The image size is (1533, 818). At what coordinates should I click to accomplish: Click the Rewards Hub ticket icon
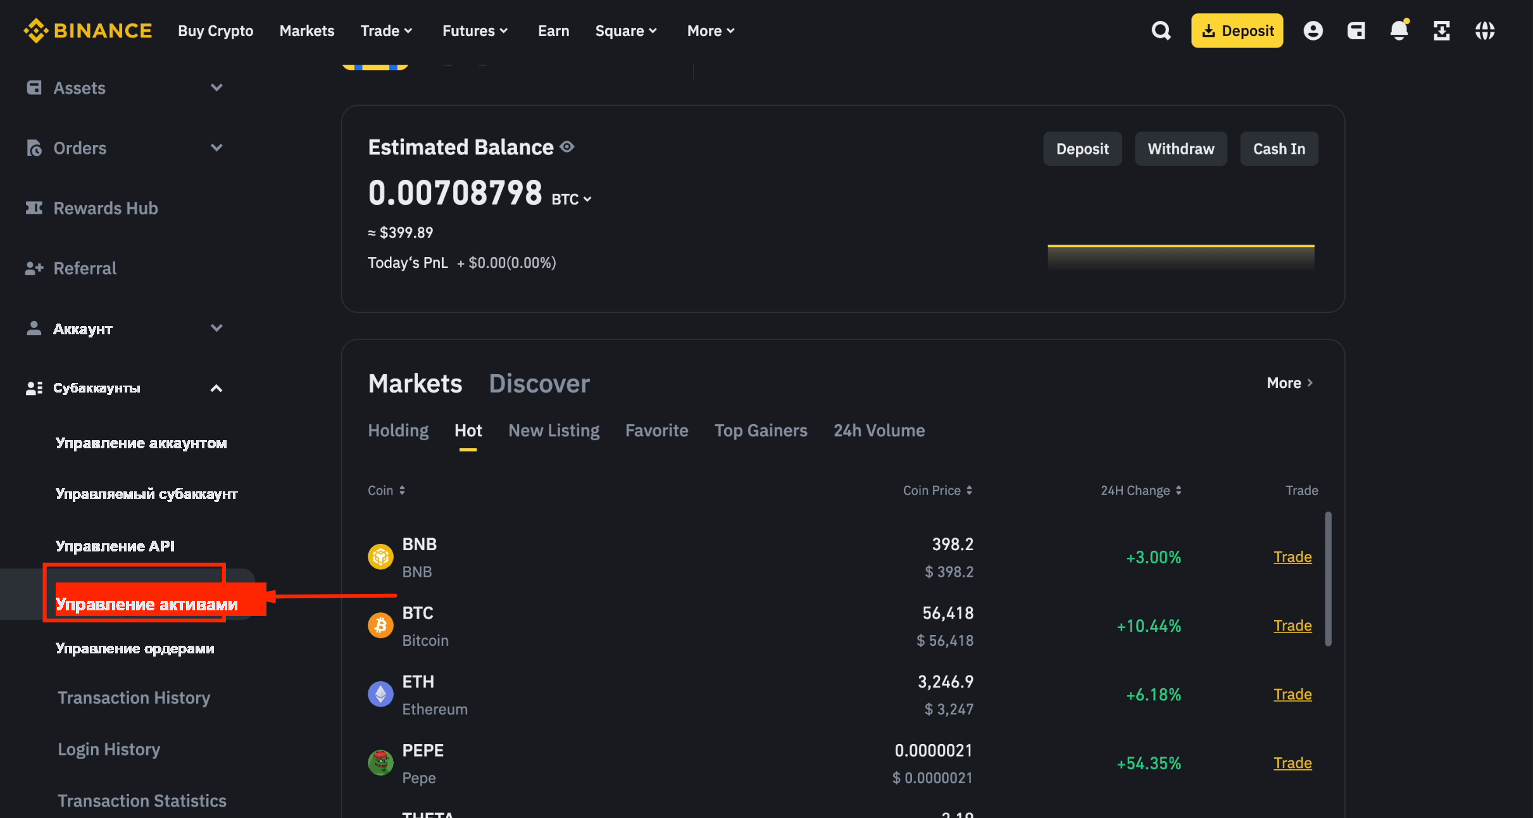click(x=34, y=208)
